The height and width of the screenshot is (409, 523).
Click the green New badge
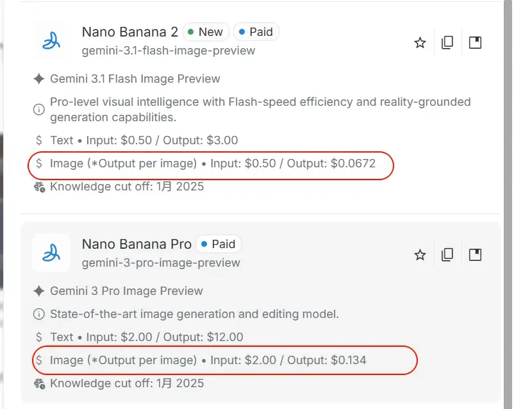[x=205, y=32]
